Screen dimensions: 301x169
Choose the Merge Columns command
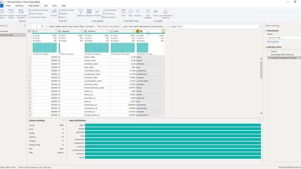(66, 10)
